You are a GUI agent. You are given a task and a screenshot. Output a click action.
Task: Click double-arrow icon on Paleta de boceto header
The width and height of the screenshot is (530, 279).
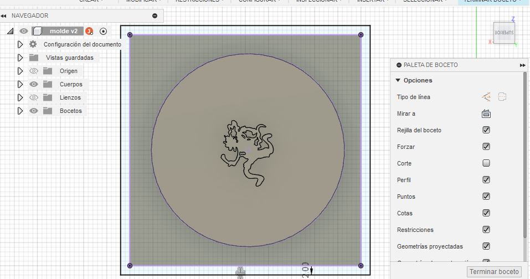coord(523,65)
